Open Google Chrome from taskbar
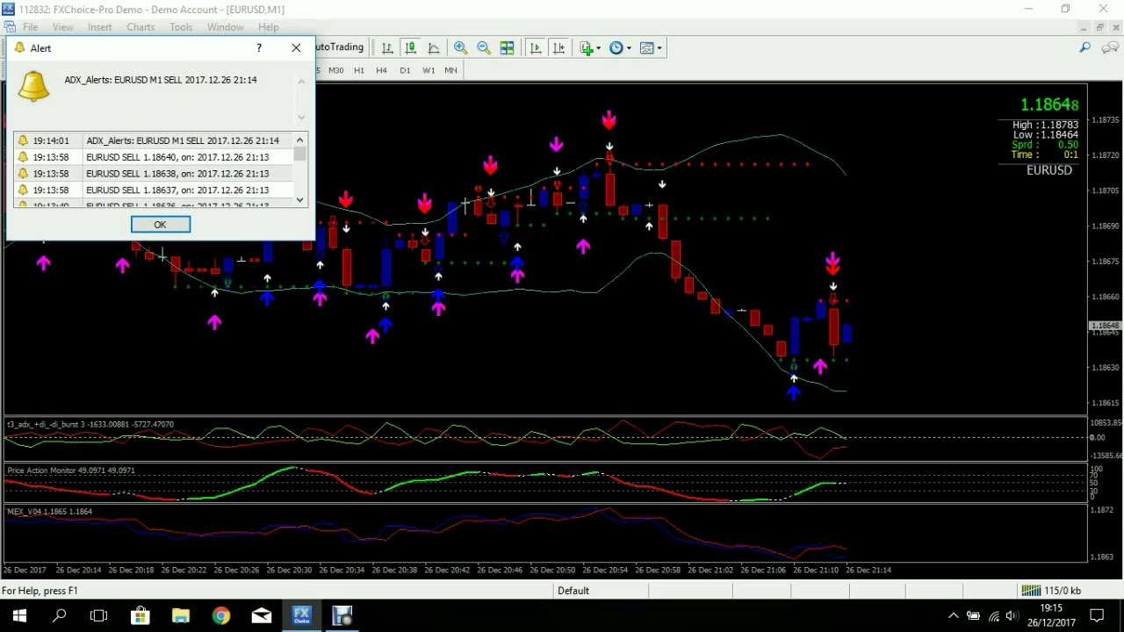1124x632 pixels. tap(220, 615)
